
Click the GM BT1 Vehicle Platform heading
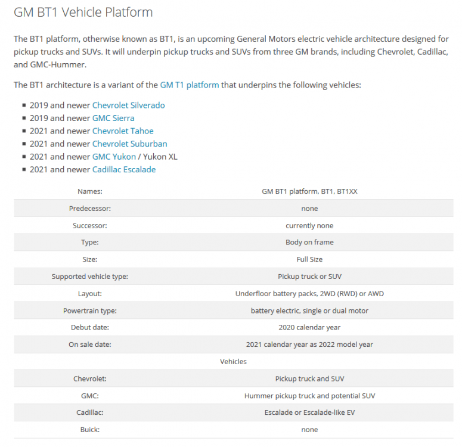coord(83,12)
